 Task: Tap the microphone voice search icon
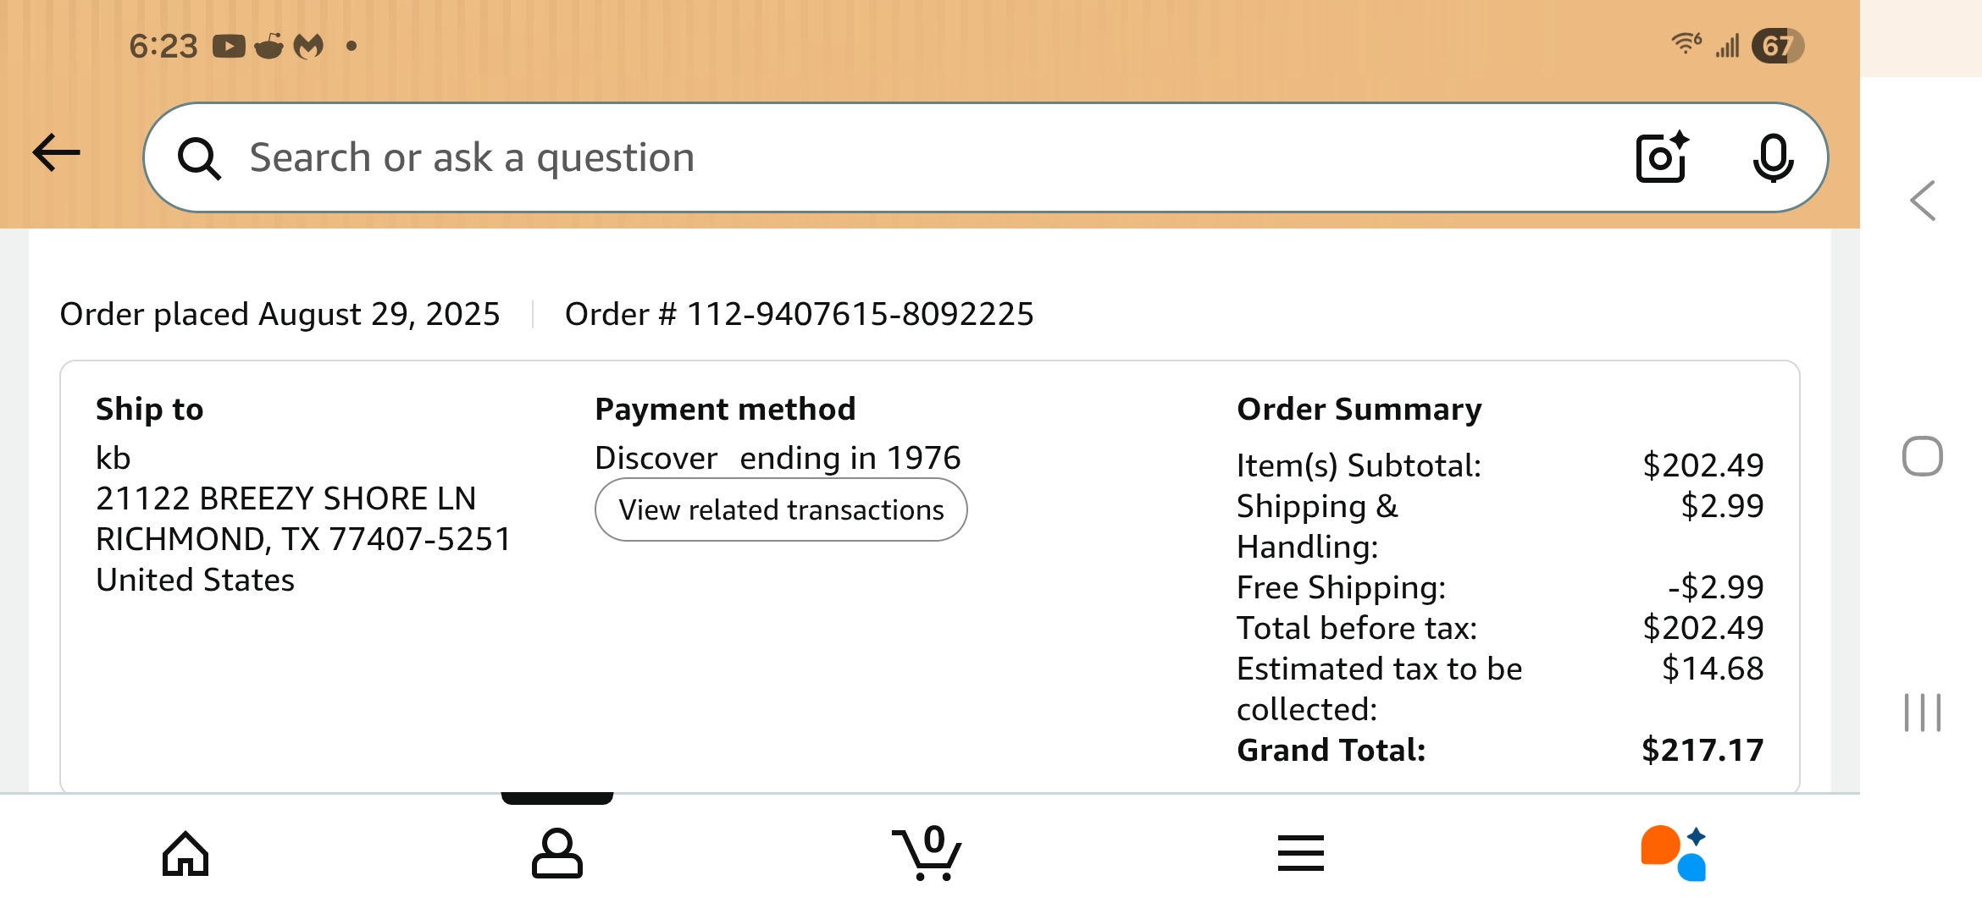(x=1772, y=157)
